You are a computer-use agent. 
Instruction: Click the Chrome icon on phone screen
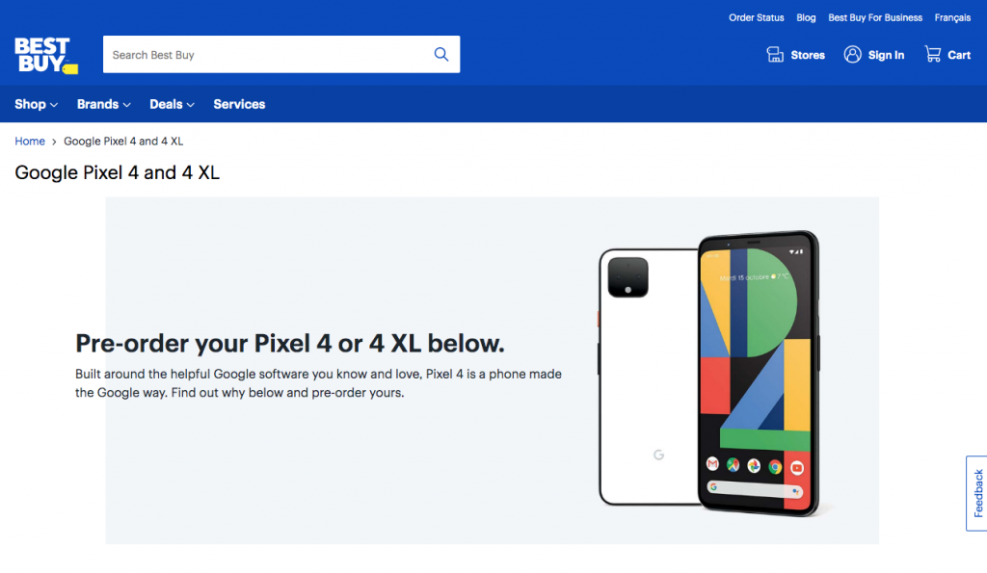775,466
